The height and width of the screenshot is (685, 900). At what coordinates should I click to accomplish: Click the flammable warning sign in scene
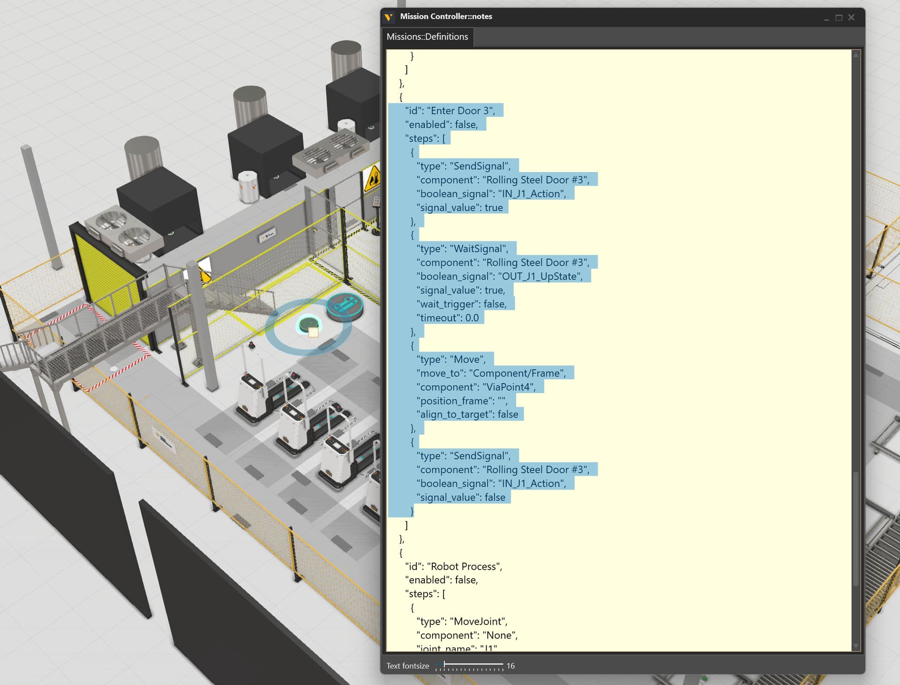(x=374, y=179)
